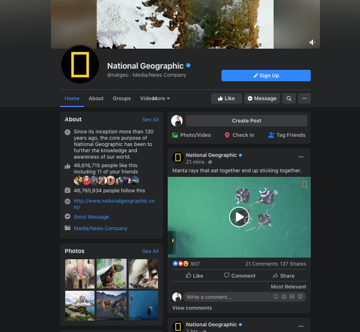
Task: View the 137 Shares list
Action: click(x=293, y=264)
